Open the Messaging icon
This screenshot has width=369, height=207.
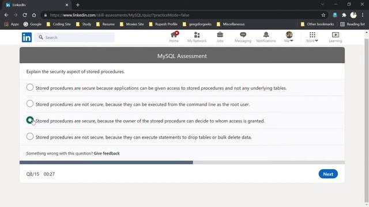[243, 37]
